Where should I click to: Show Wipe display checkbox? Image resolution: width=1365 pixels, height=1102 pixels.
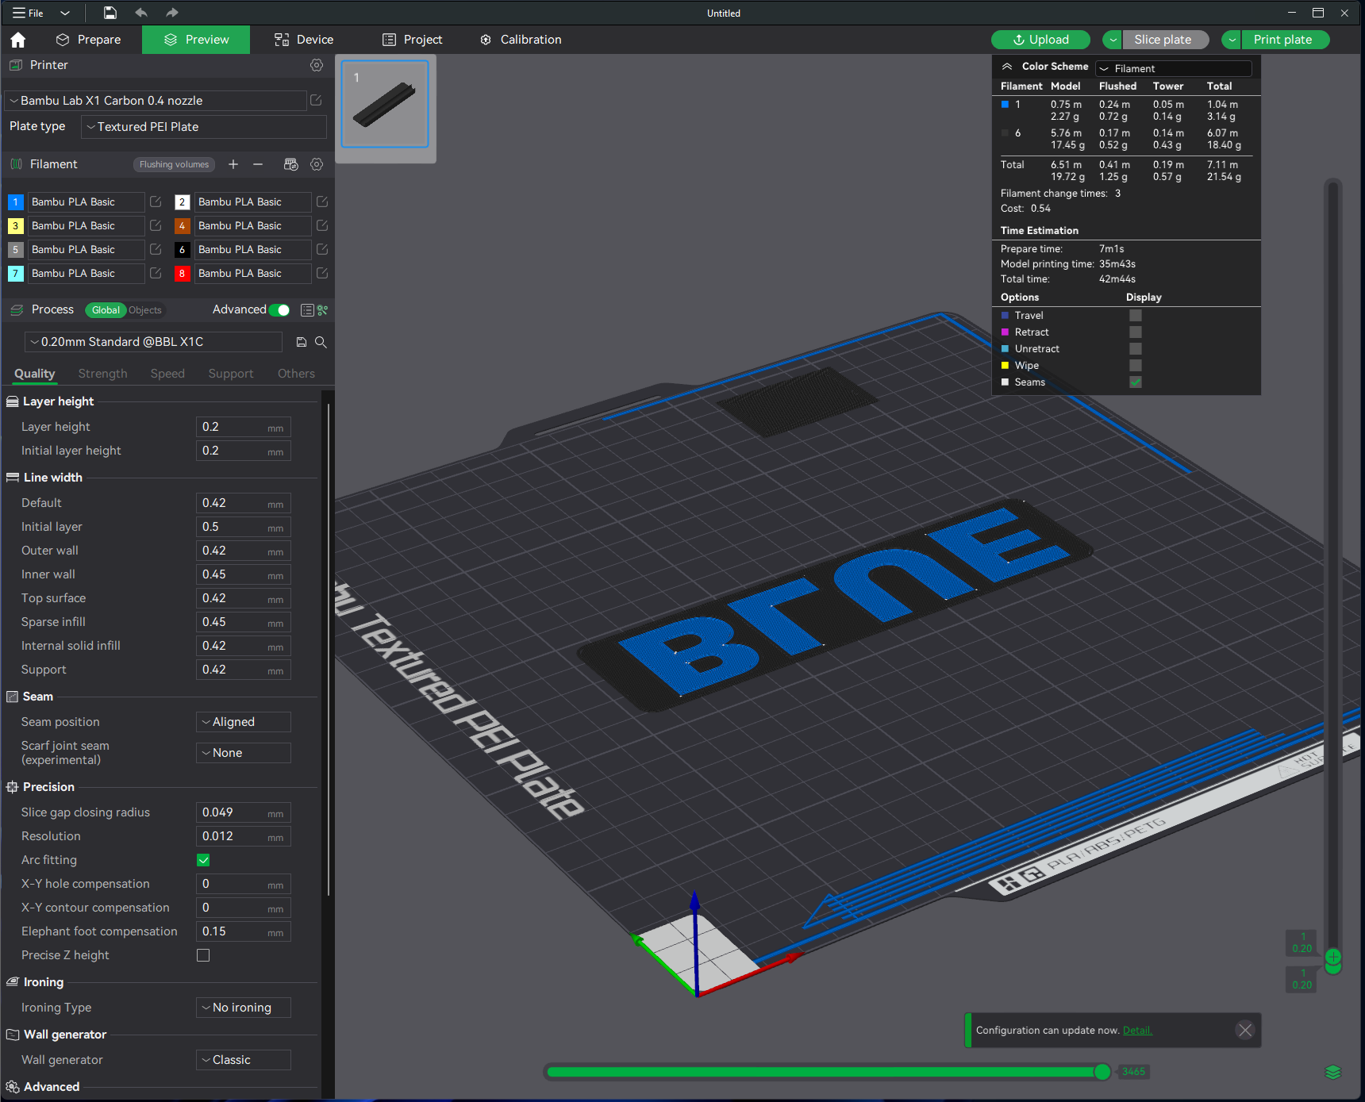click(x=1136, y=366)
